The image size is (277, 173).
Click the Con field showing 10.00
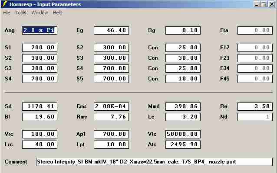point(183,79)
